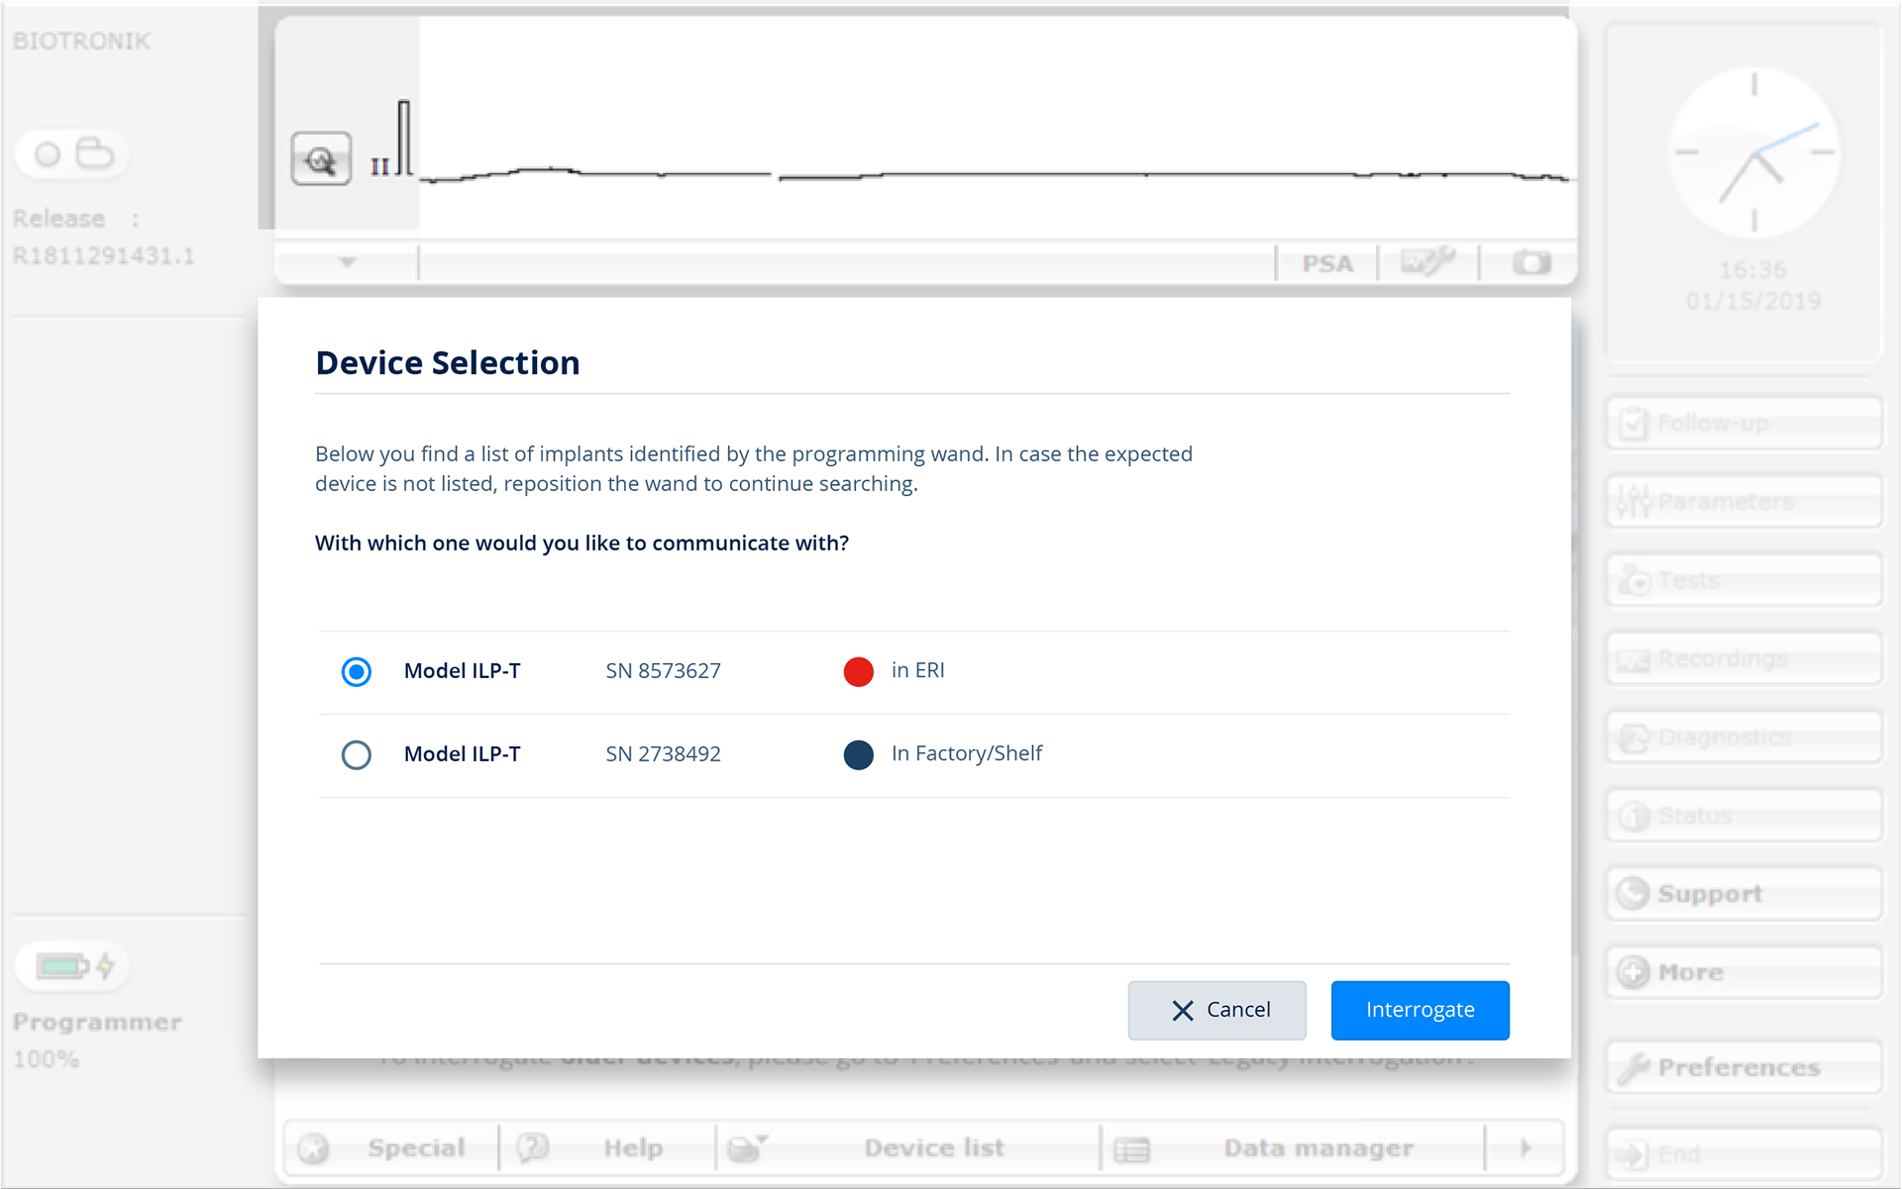Select Model ILP-T SN 8573627 radio button
This screenshot has width=1902, height=1189.
coord(357,671)
